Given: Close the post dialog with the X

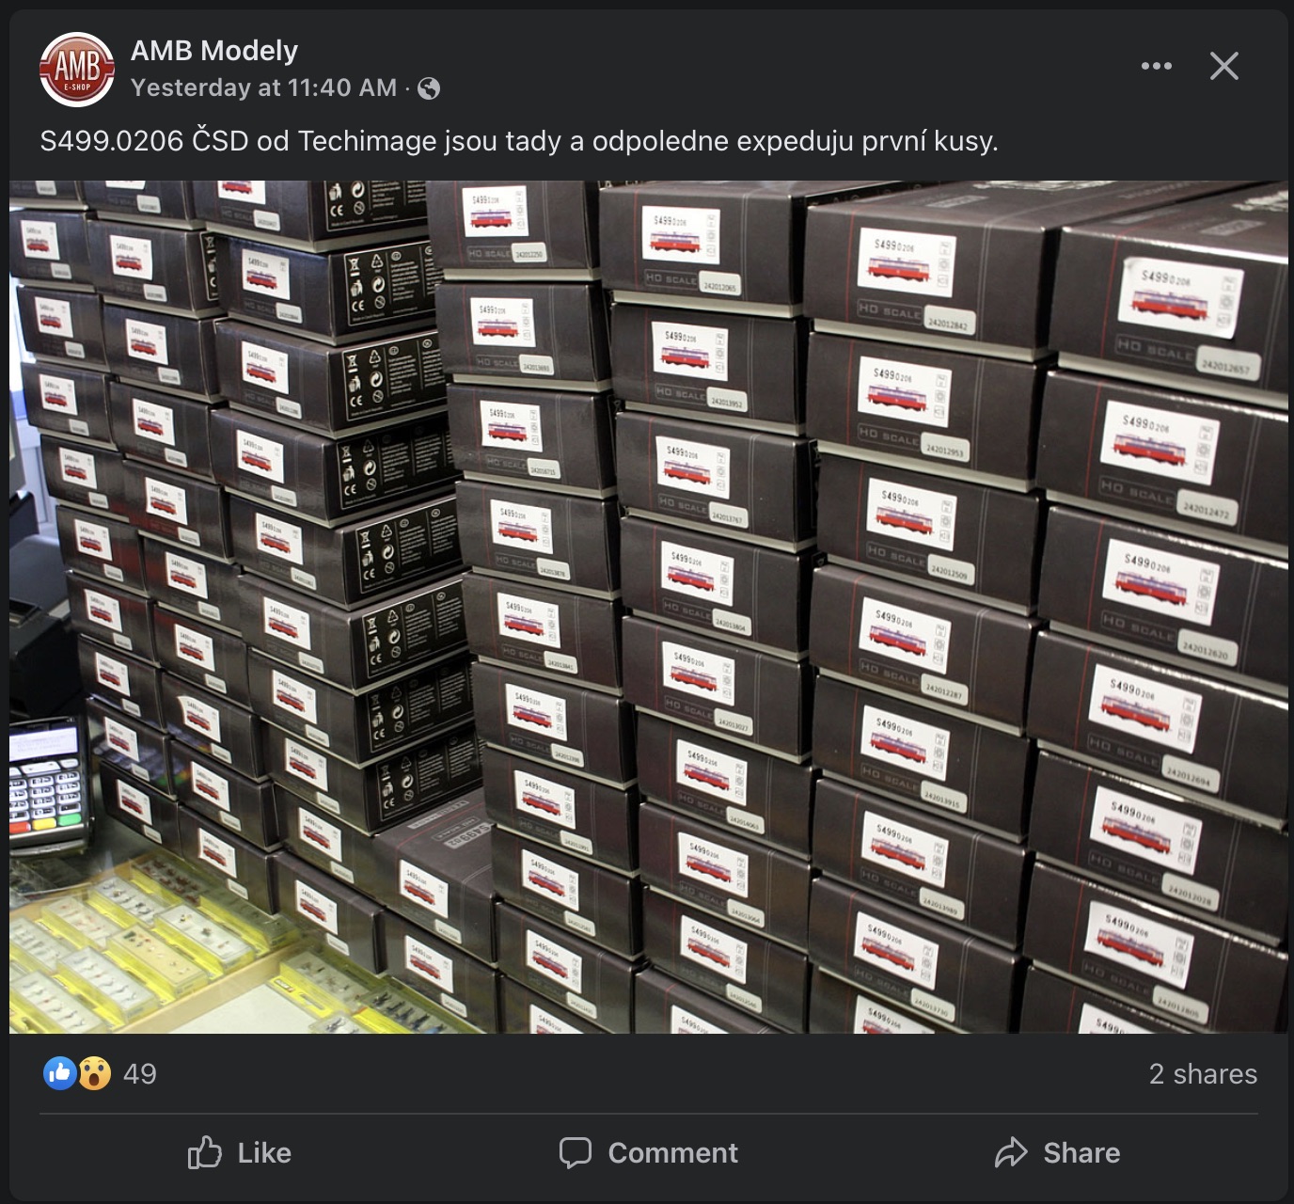Looking at the screenshot, I should 1223,66.
